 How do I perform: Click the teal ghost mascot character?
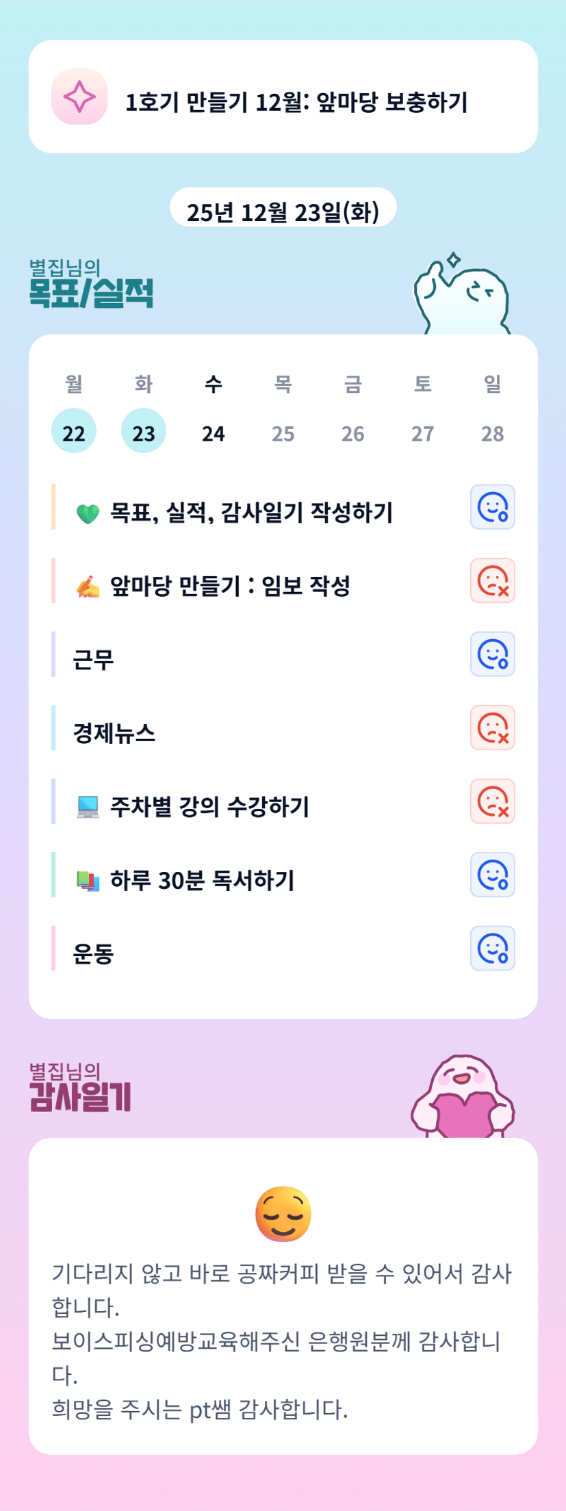pos(461,296)
